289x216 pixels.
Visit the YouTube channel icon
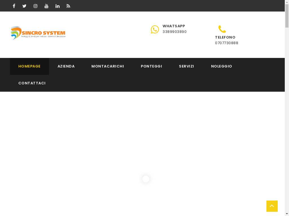point(47,6)
